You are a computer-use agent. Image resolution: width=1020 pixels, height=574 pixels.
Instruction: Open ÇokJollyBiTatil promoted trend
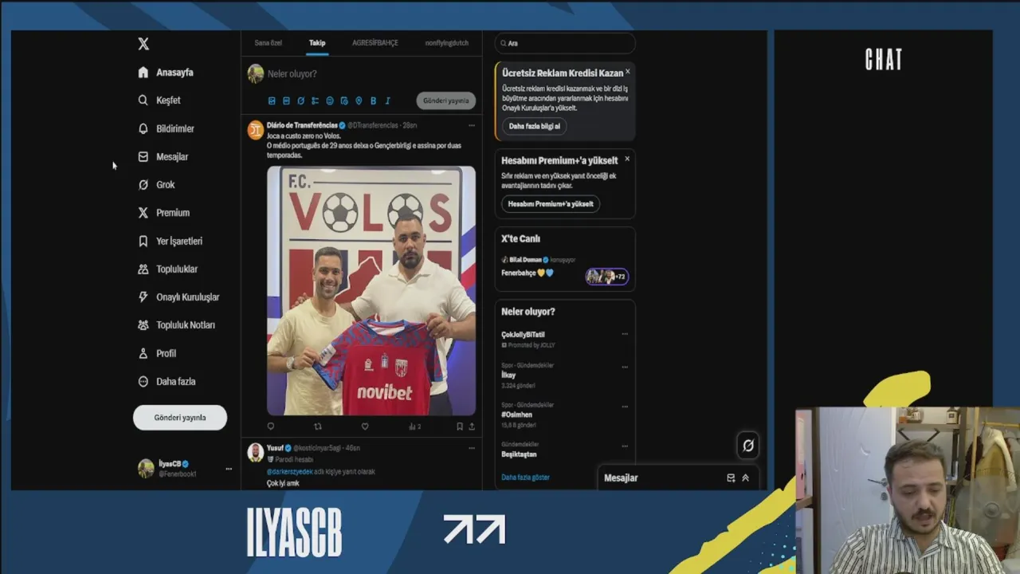(524, 335)
